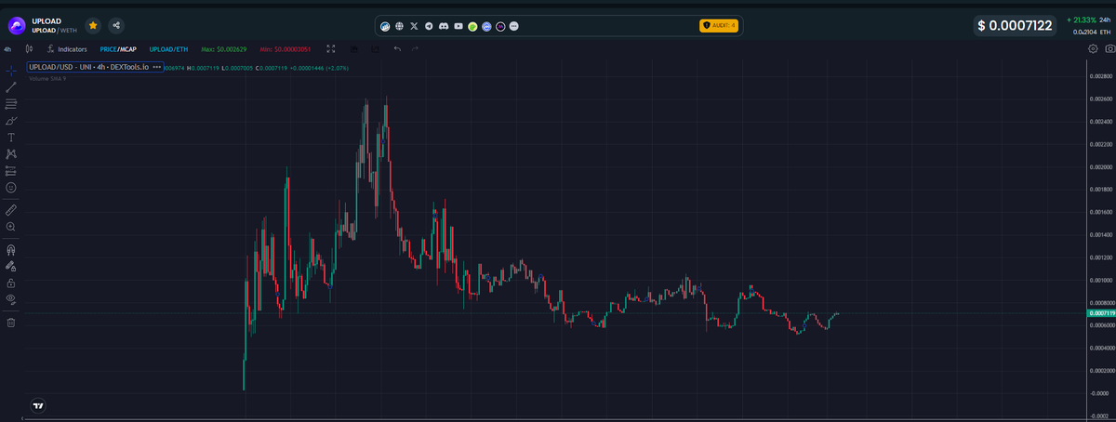The width and height of the screenshot is (1116, 422).
Task: Switch to the PRICE view
Action: coord(109,48)
